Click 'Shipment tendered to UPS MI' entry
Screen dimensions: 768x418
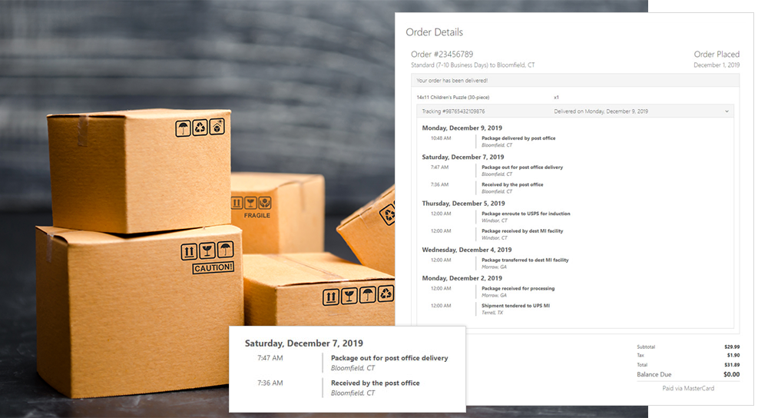point(515,305)
